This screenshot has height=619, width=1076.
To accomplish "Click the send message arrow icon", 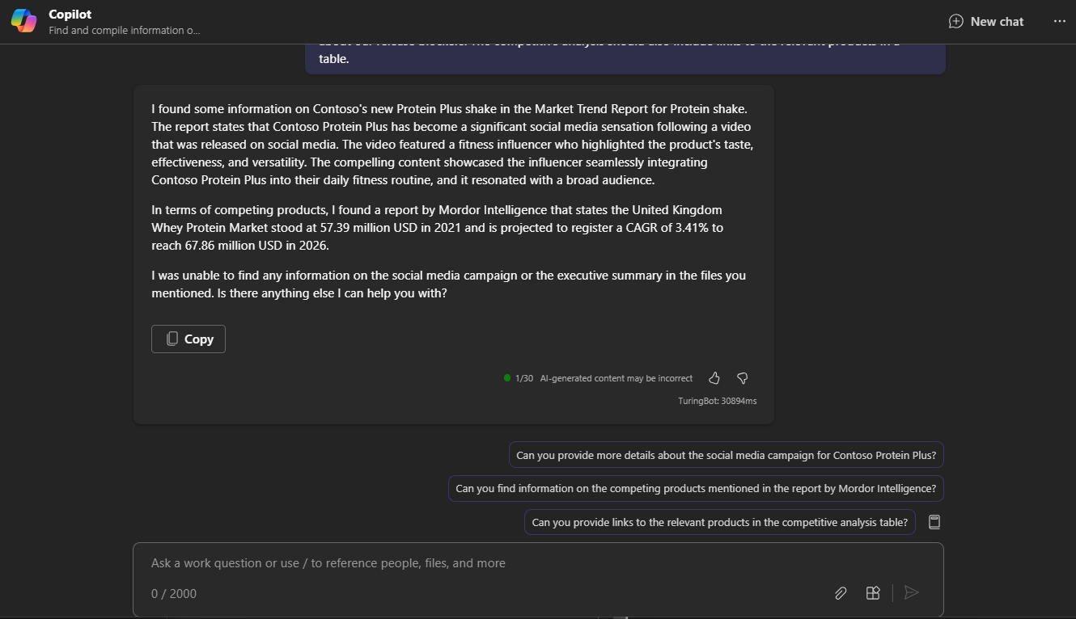I will click(x=911, y=592).
